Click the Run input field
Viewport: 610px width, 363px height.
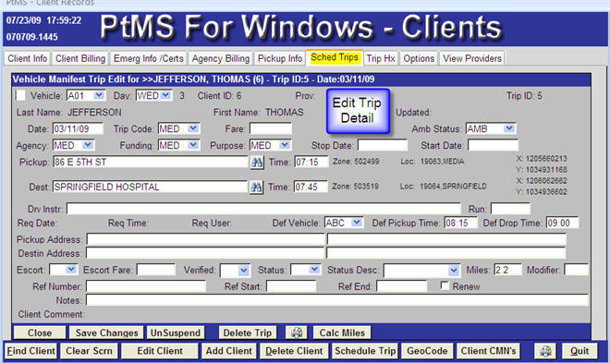pyautogui.click(x=510, y=209)
